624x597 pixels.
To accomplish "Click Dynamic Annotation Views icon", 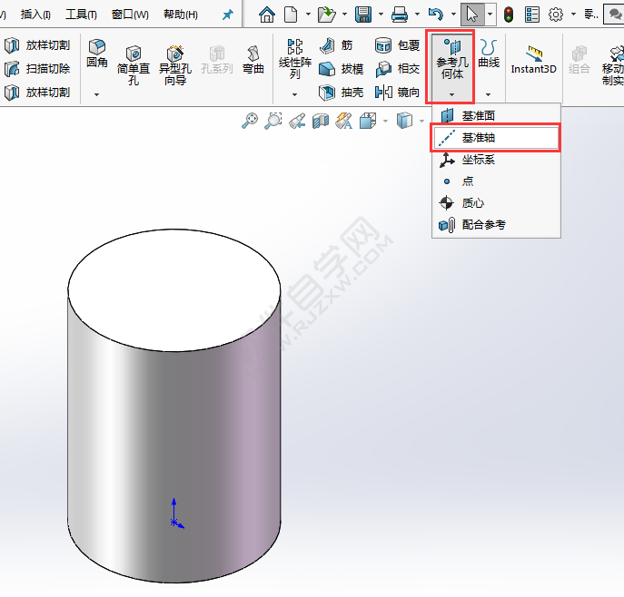I will click(x=344, y=121).
